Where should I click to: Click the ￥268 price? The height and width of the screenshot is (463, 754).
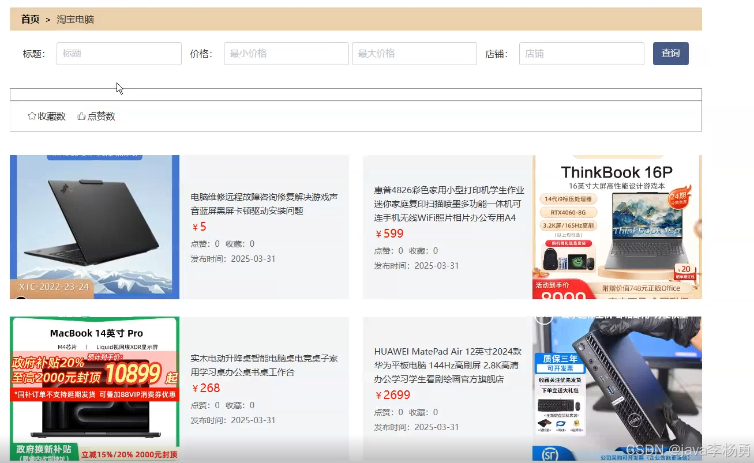coord(205,388)
